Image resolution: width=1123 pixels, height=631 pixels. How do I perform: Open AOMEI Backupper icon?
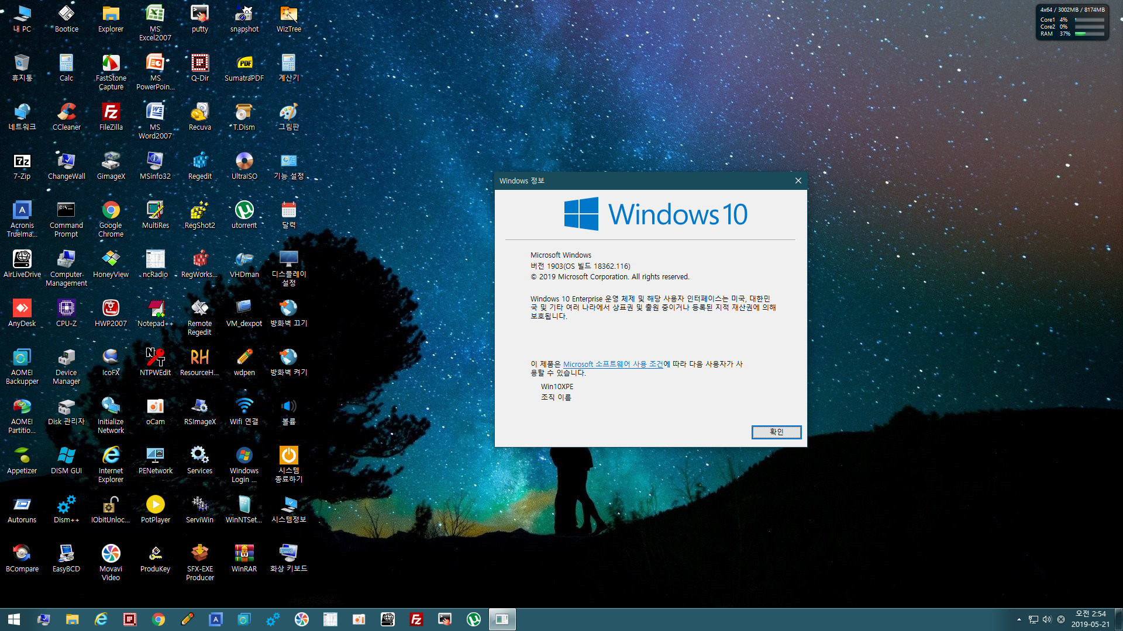pyautogui.click(x=22, y=366)
